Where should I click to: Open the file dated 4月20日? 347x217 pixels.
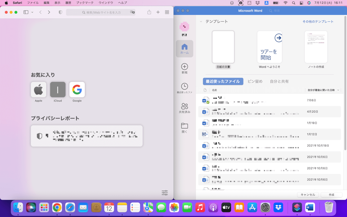(x=269, y=111)
